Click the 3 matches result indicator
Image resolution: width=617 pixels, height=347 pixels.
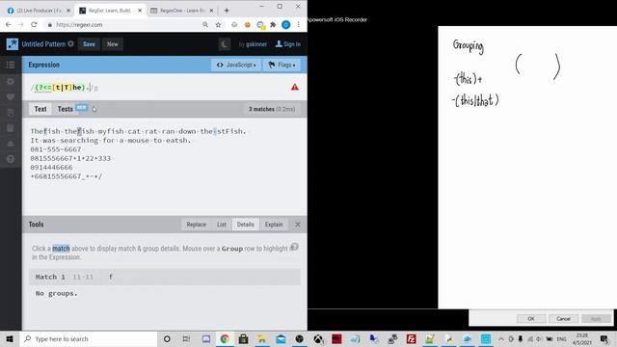272,109
